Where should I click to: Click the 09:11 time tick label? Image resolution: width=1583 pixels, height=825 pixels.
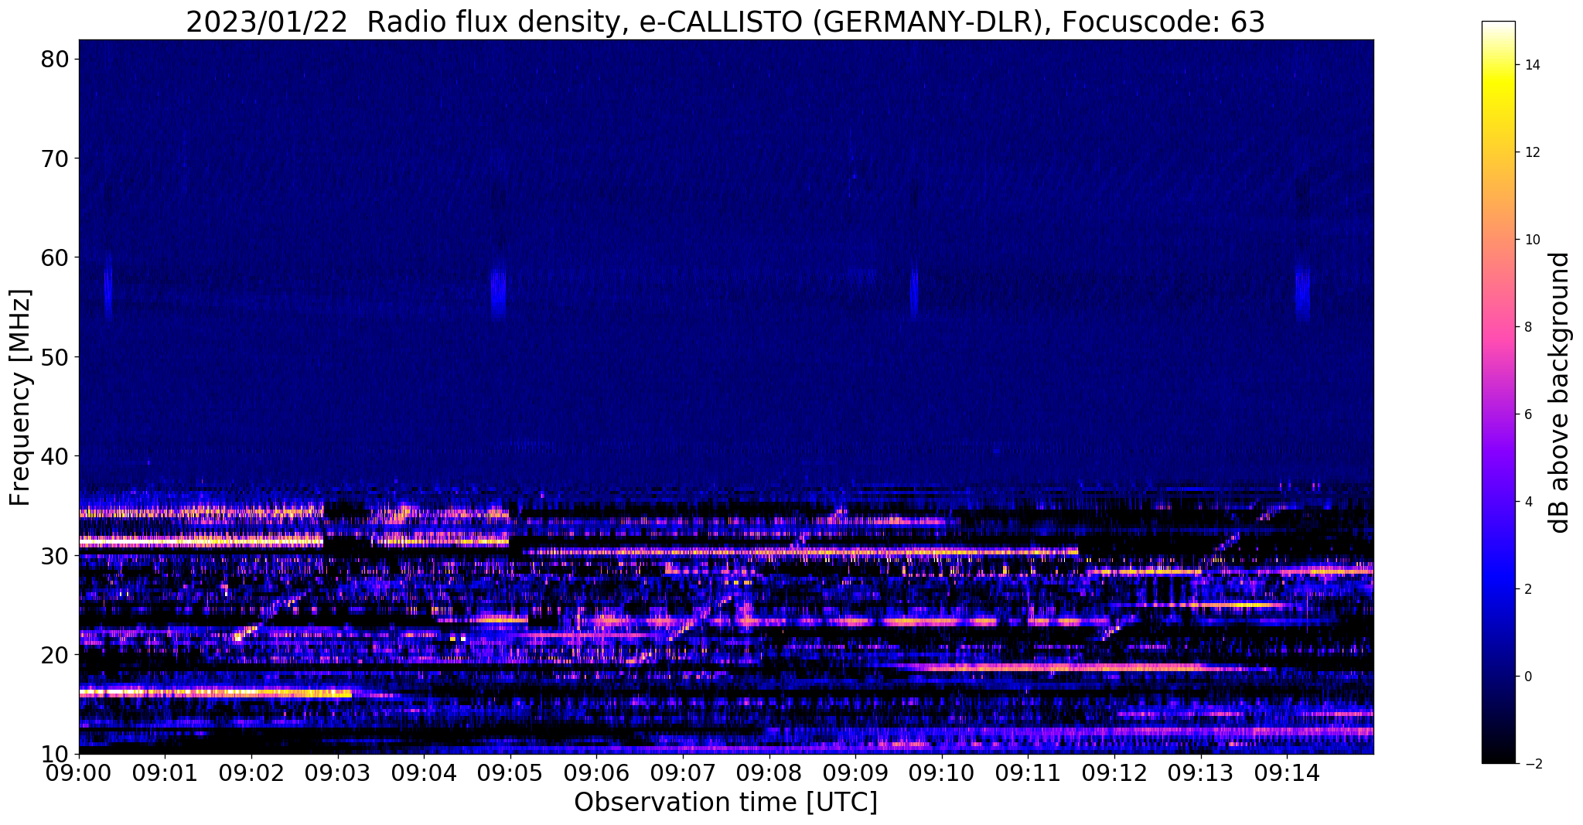(x=1028, y=772)
